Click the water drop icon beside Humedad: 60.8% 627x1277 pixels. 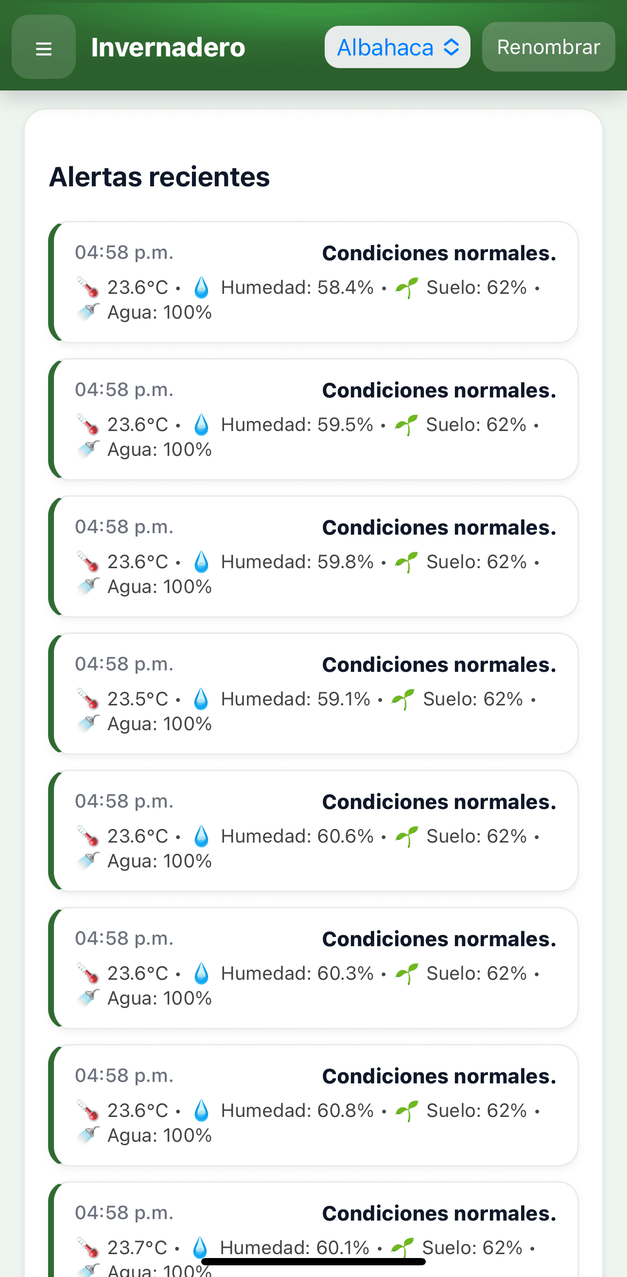tap(201, 1111)
